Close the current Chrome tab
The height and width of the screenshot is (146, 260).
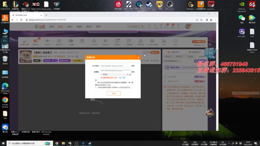coord(41,15)
